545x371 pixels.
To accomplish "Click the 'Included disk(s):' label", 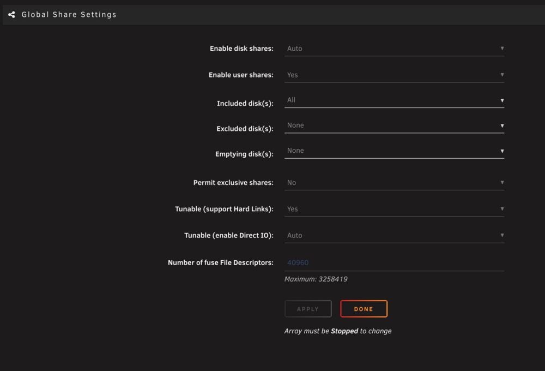I will tap(245, 104).
